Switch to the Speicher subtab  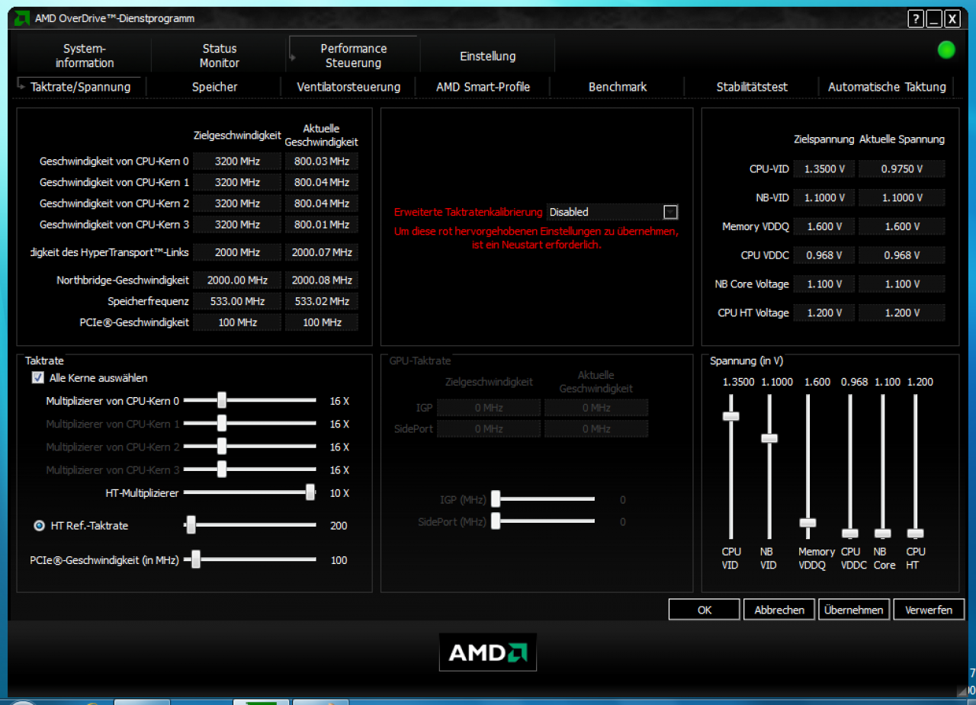[x=214, y=87]
